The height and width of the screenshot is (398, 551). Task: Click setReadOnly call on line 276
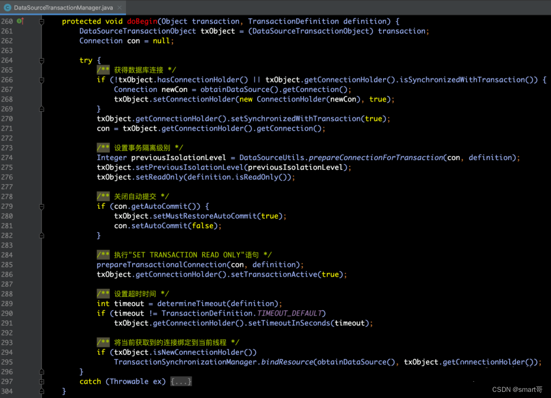click(159, 177)
